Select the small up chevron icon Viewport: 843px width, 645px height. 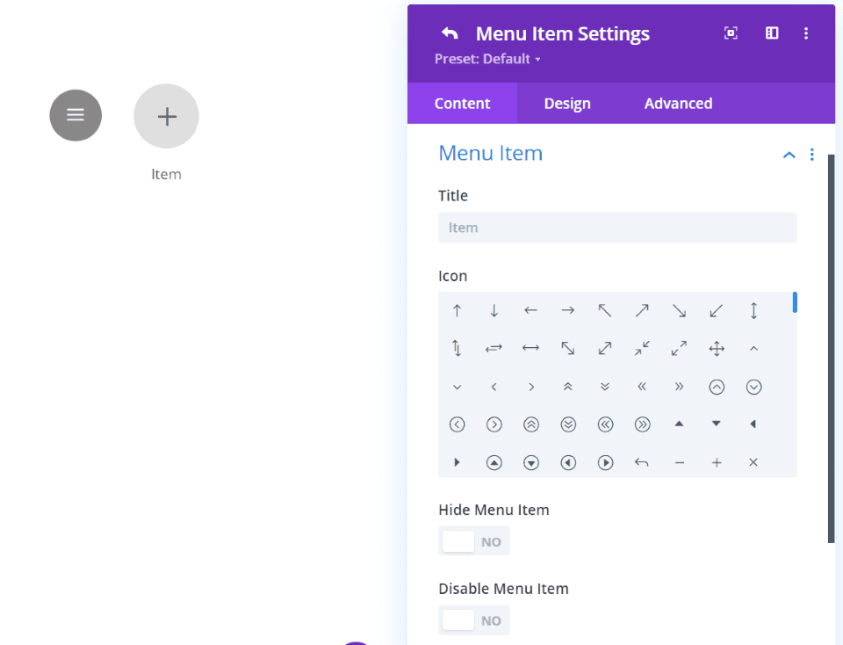click(x=753, y=349)
